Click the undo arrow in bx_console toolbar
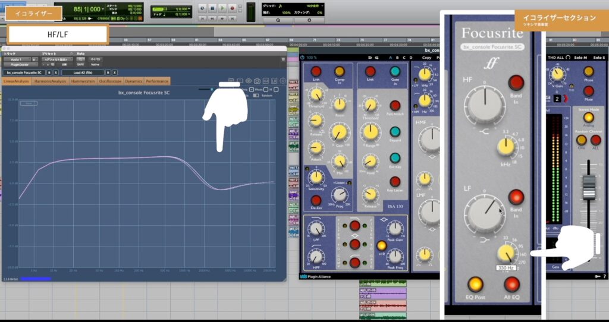Screen dimensions: 609x322 coord(370,58)
